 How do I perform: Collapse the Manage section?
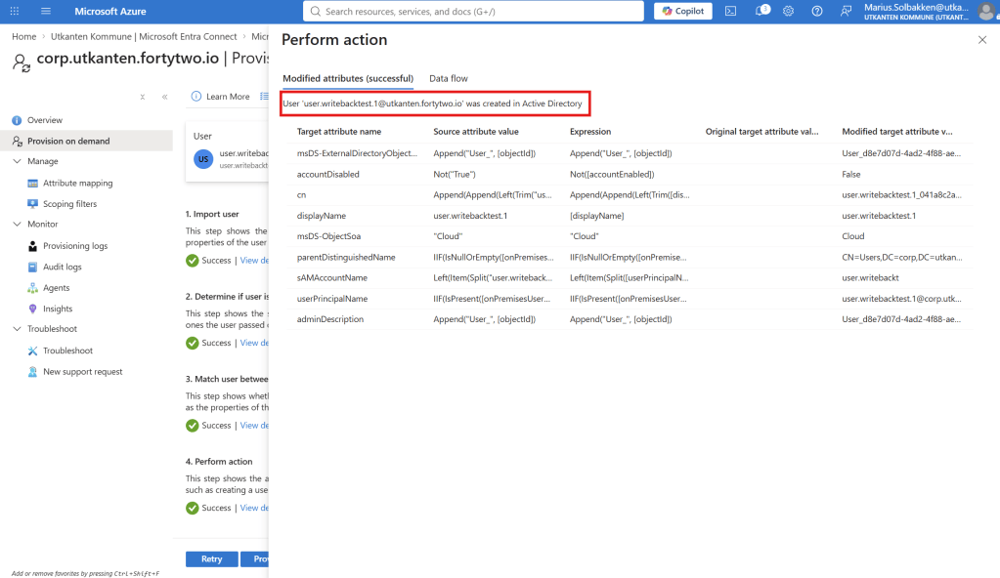[x=18, y=161]
